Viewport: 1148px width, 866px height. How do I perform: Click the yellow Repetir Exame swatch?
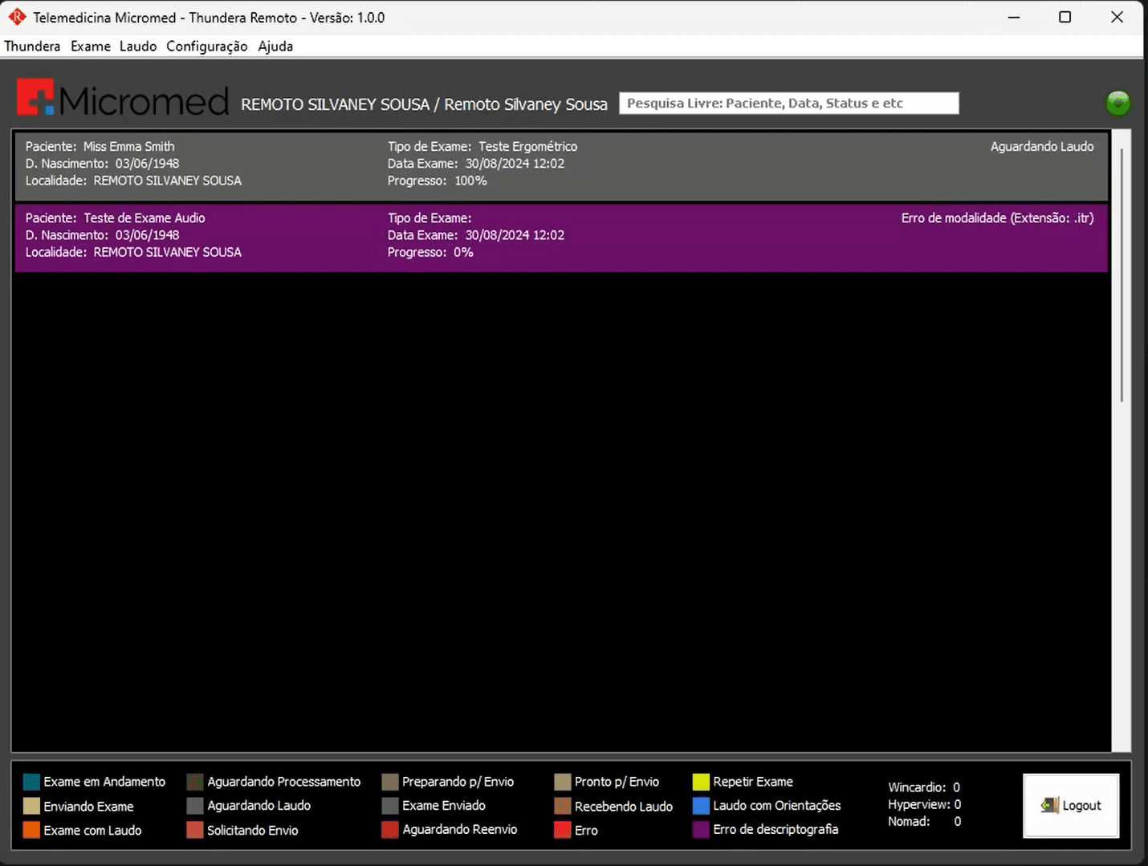click(x=701, y=782)
